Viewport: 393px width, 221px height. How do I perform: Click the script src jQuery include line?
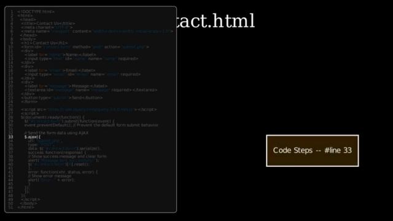89,109
